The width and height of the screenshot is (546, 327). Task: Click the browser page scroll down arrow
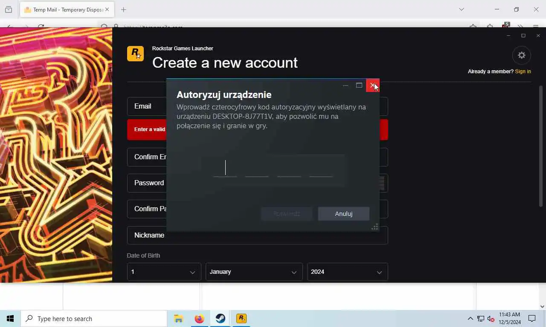542,306
